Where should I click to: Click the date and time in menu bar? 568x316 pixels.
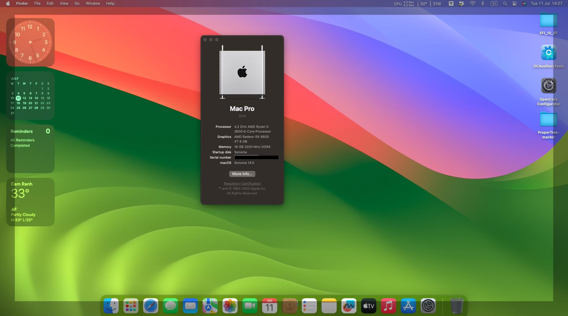point(546,4)
